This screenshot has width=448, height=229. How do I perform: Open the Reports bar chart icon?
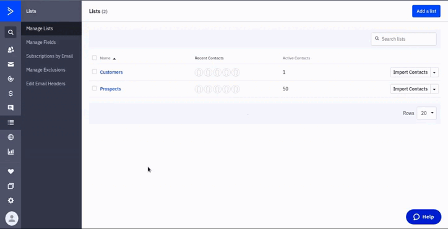click(11, 152)
